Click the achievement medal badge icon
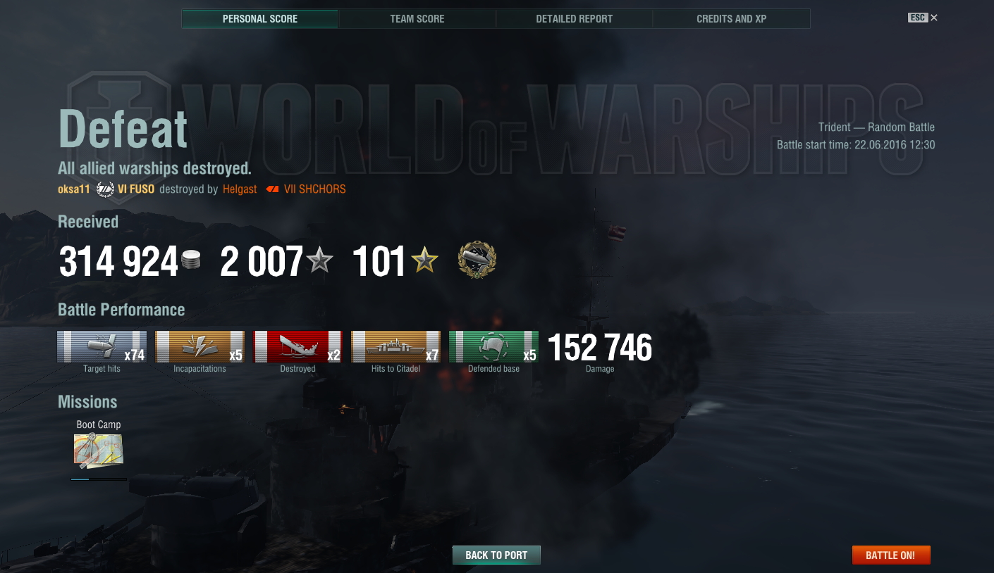 (477, 260)
